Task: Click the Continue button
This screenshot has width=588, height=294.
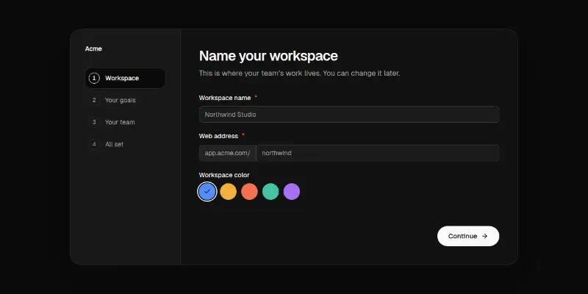Action: 468,236
